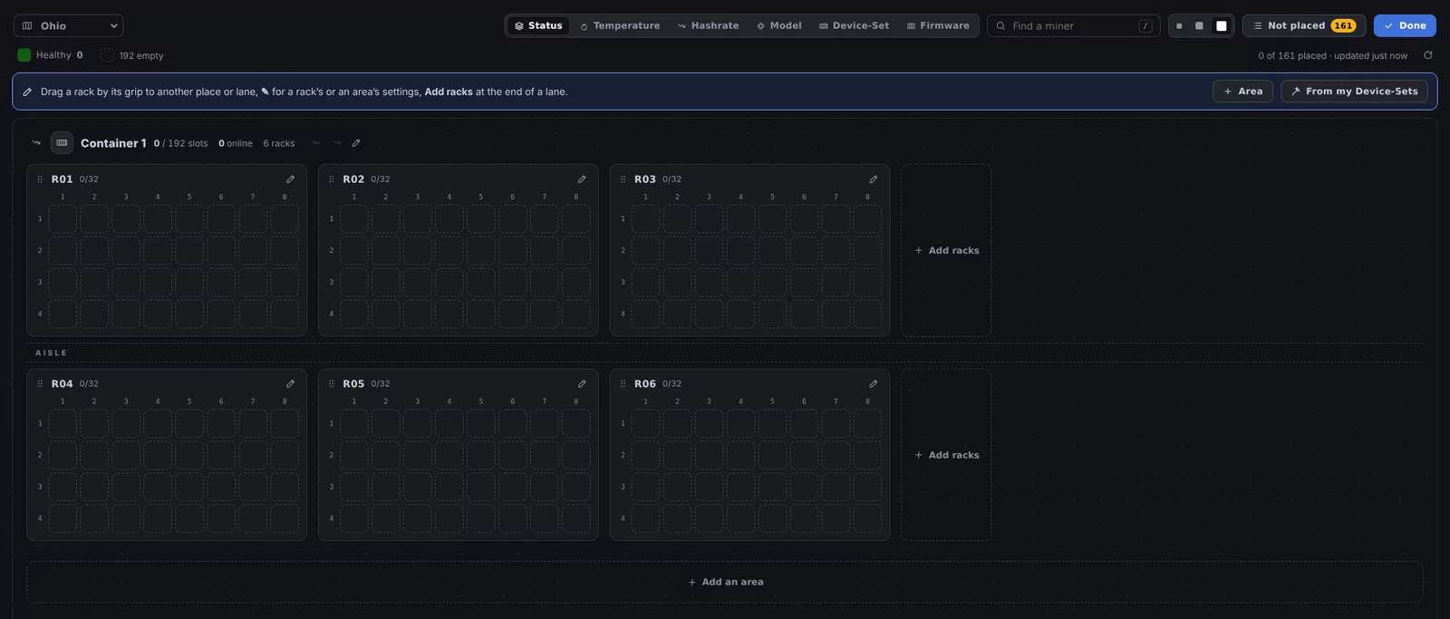Screen dimensions: 1450x619
Task: Click From my Device-Sets button
Action: point(1354,92)
